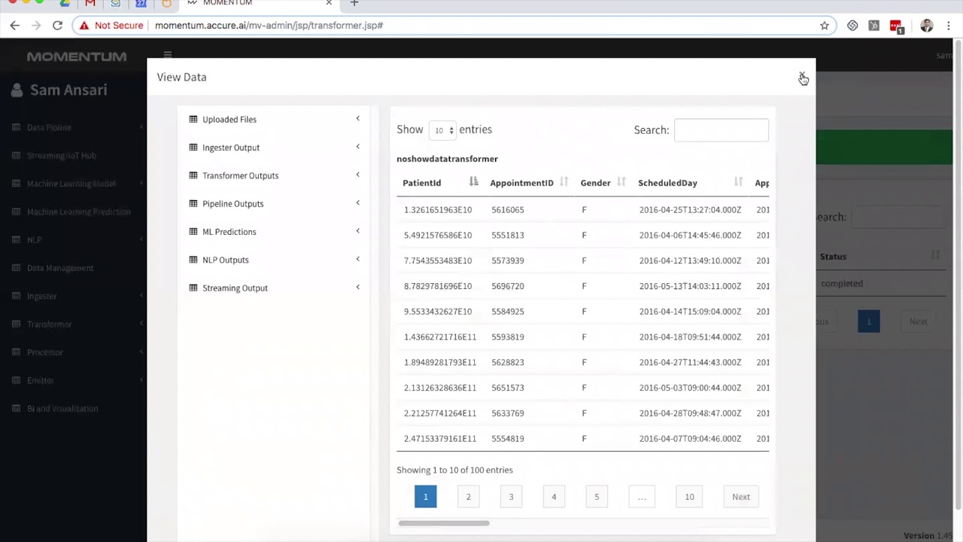
Task: Sort table by PatientId sort icon
Action: 473,181
